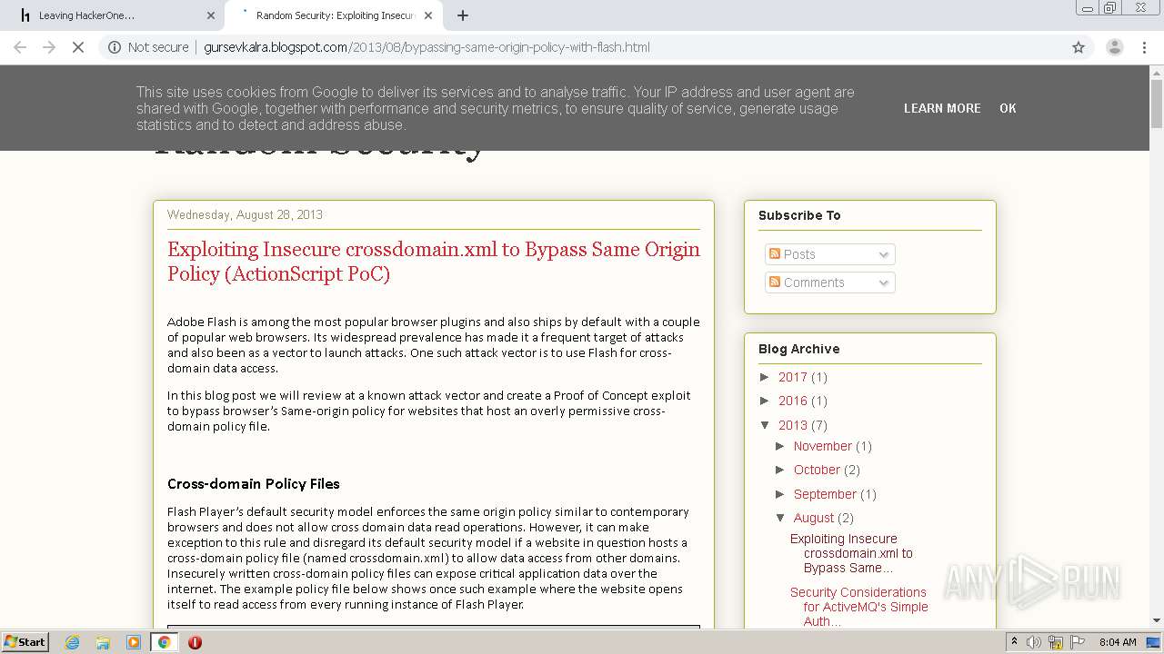Viewport: 1164px width, 654px height.
Task: Open Windows Explorer folder taskbar icon
Action: 103,642
